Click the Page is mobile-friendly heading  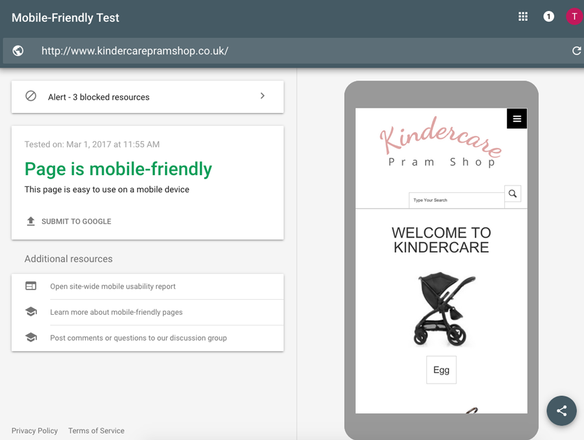click(118, 169)
